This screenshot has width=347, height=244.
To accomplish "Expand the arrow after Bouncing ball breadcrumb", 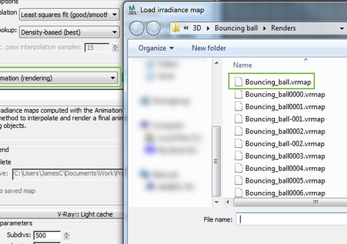I will pos(265,29).
